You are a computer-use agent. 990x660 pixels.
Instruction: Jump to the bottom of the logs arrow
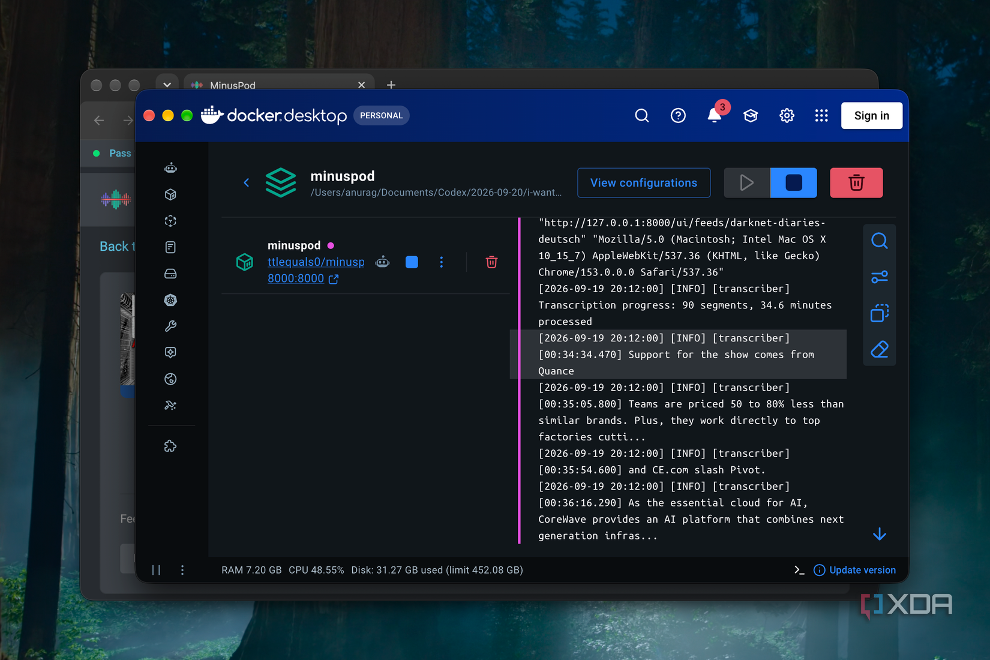coord(880,534)
